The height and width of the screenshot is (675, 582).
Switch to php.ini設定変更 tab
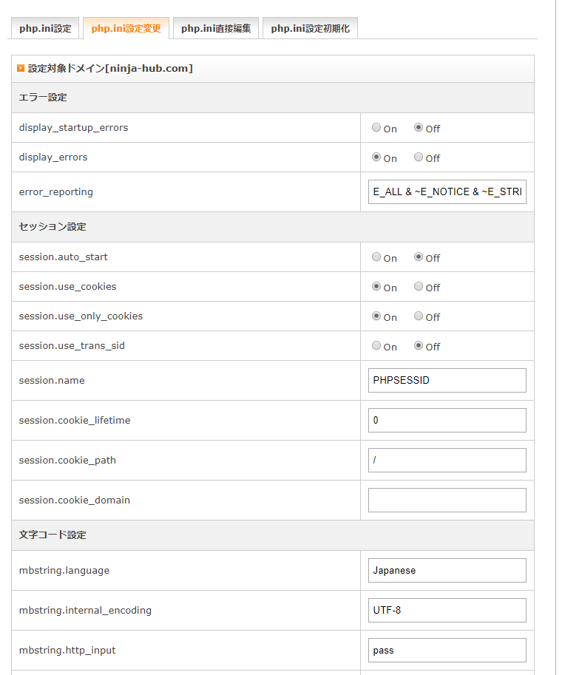126,29
